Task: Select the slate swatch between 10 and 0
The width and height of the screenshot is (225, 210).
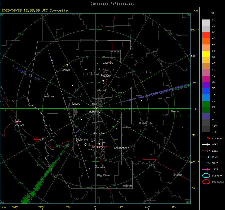Action: tap(206, 116)
